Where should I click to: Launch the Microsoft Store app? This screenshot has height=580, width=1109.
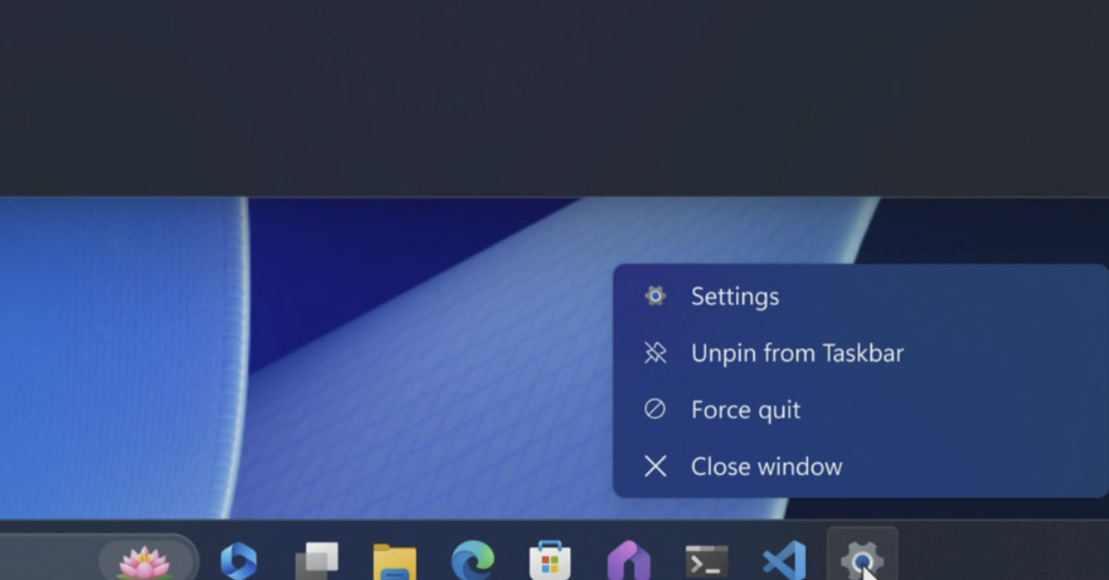(550, 561)
